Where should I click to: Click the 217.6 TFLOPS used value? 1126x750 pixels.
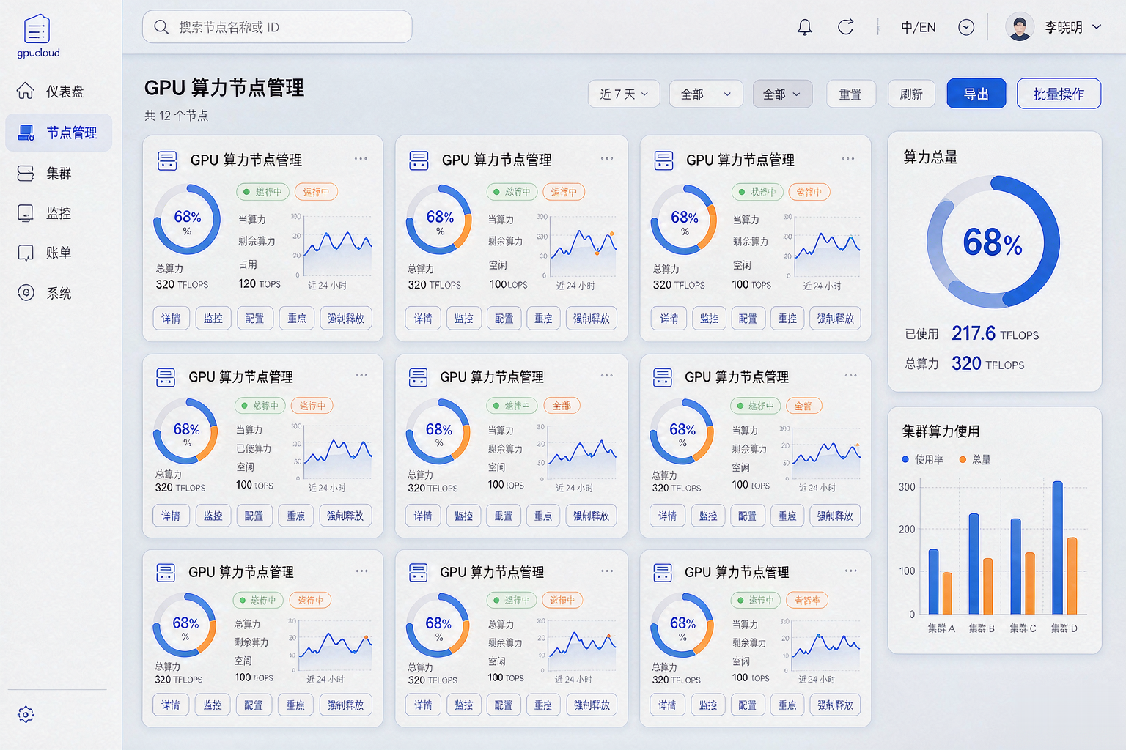[x=995, y=334]
